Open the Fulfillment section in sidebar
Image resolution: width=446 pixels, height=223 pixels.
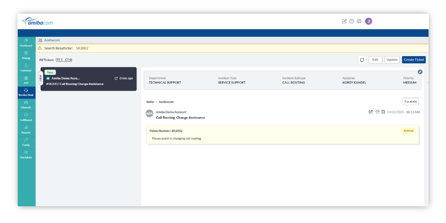(x=26, y=117)
